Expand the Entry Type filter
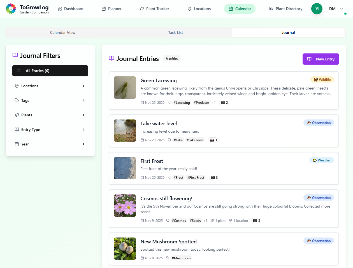 pyautogui.click(x=50, y=130)
